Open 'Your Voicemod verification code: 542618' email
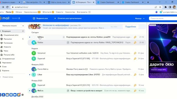The width and height of the screenshot is (177, 99). click(82, 53)
